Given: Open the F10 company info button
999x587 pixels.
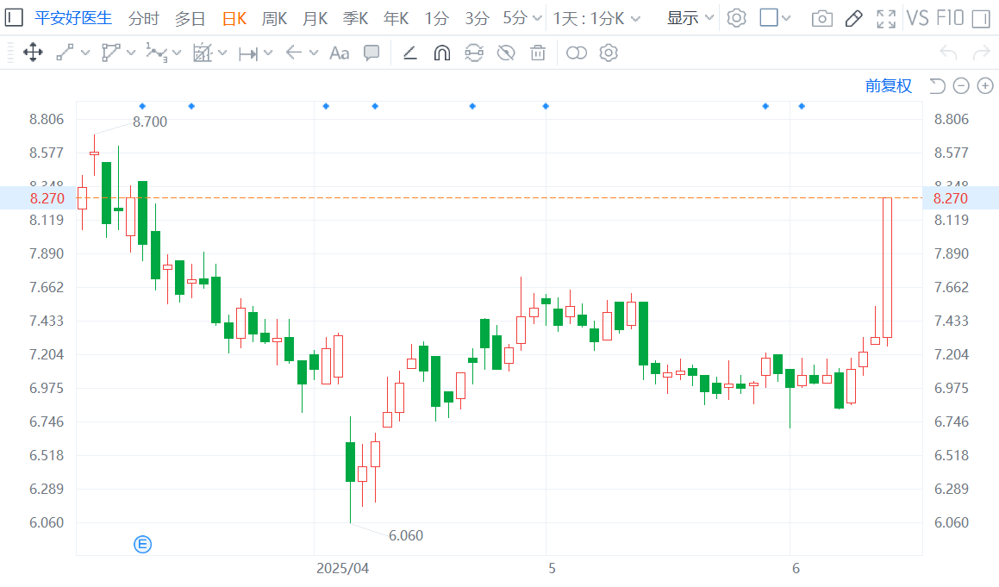Looking at the screenshot, I should coord(950,18).
